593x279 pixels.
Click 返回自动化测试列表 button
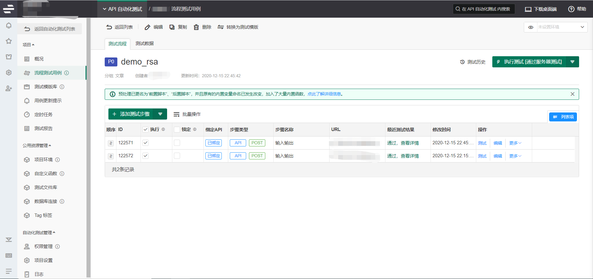(49, 29)
